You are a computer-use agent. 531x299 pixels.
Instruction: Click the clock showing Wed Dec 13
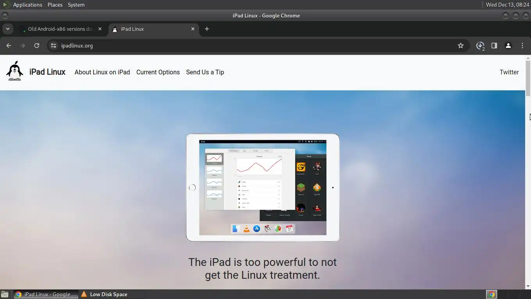pyautogui.click(x=508, y=5)
